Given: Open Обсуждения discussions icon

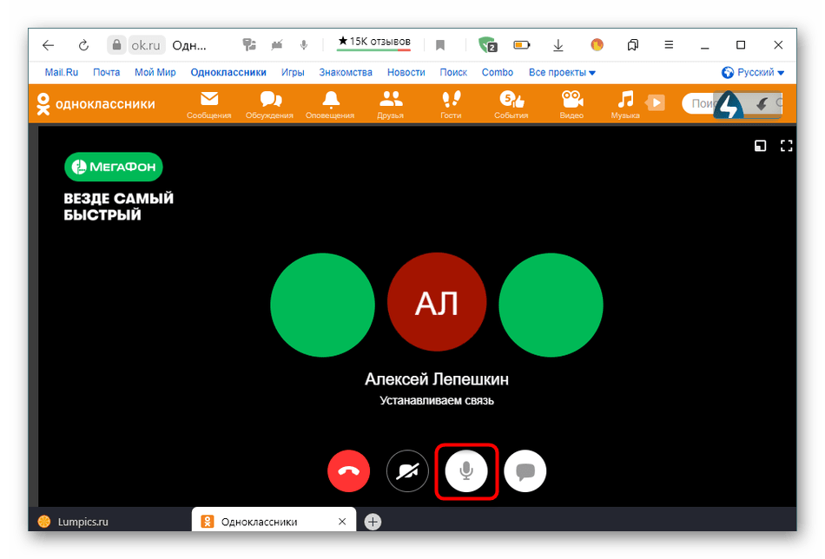Looking at the screenshot, I should pos(270,103).
